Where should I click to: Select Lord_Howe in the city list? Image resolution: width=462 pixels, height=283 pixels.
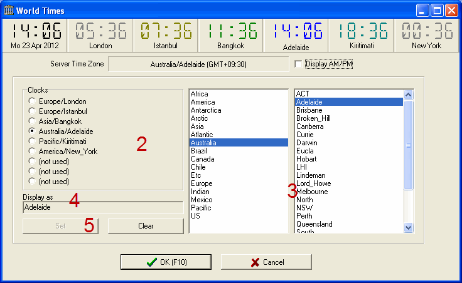[349, 183]
